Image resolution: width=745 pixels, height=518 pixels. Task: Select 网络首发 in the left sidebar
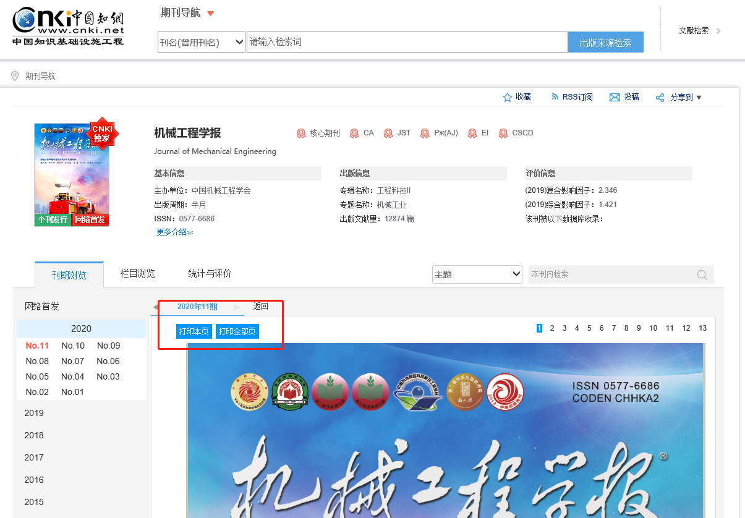pos(42,306)
